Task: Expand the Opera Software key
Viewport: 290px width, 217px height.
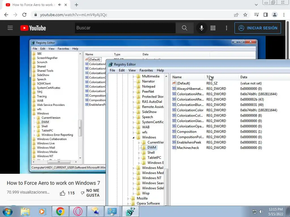Action: [128, 204]
